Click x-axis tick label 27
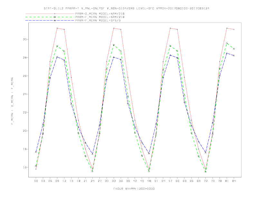Viewport: 255px width, 197px height. [99, 181]
